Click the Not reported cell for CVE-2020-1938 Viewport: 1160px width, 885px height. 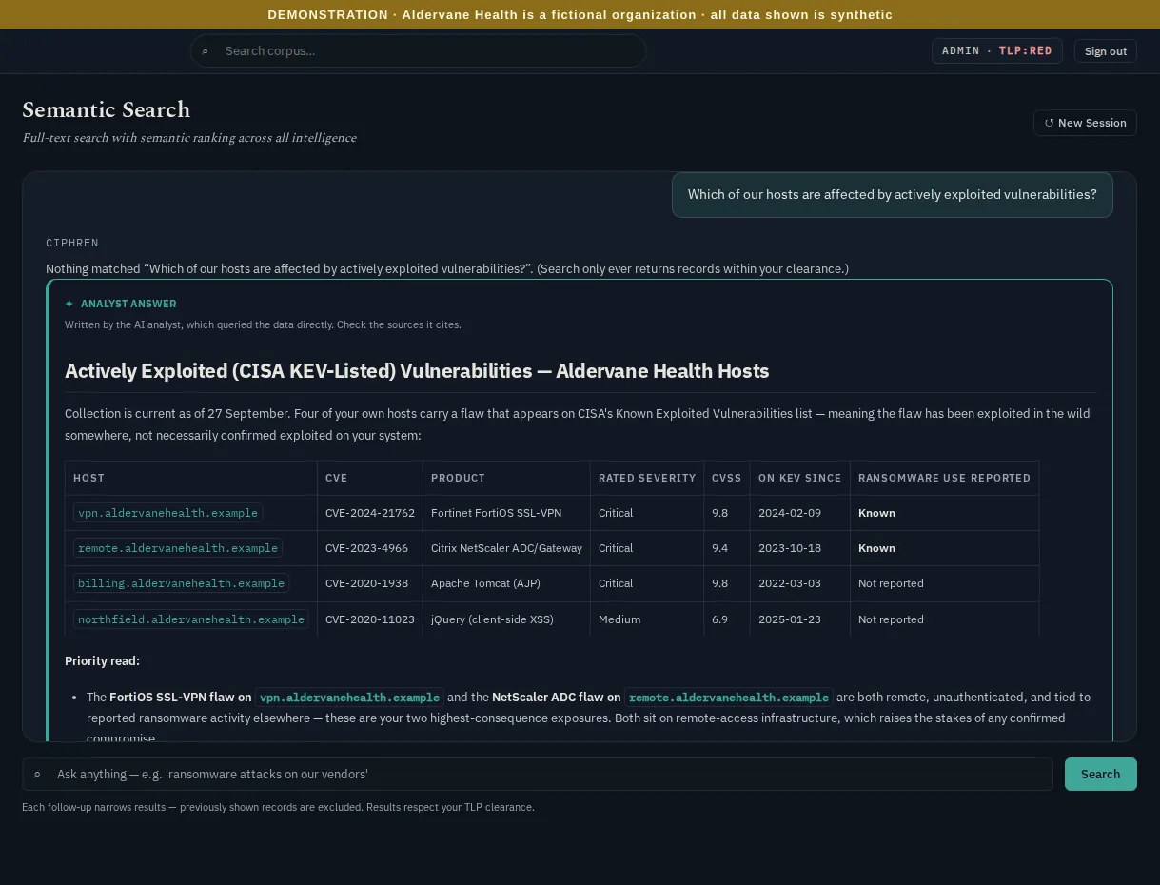944,583
